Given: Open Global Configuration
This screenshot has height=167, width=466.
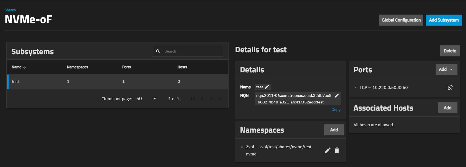Looking at the screenshot, I should tap(401, 20).
